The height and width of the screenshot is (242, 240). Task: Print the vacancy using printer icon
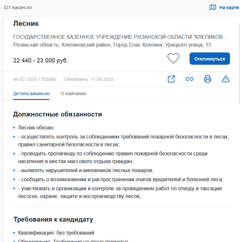click(x=208, y=79)
